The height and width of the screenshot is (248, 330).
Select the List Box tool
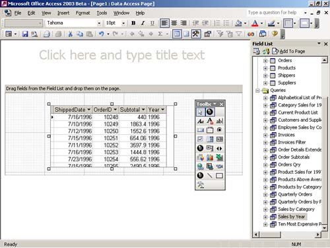[x=220, y=139]
